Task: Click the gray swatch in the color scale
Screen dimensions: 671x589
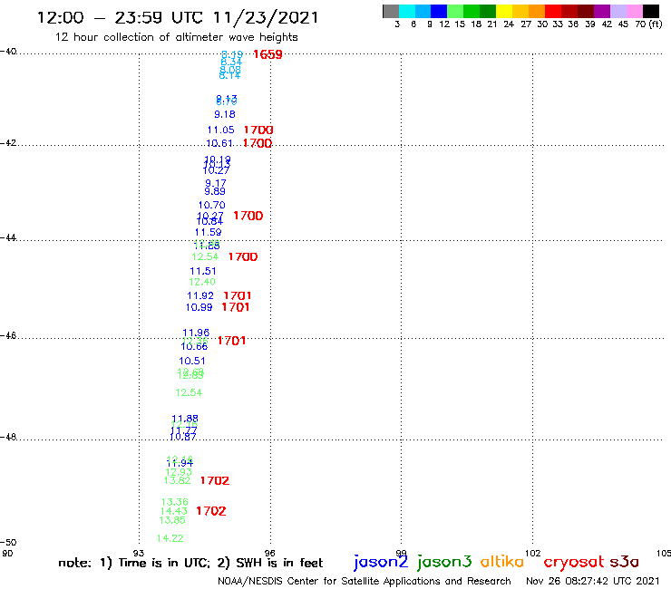Action: point(391,11)
